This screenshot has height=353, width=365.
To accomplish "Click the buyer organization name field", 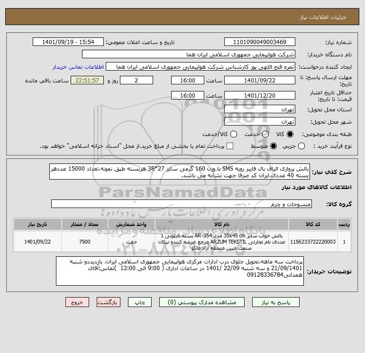I will 189,54.
